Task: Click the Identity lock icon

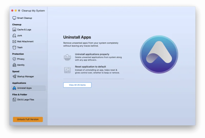Action: pos(14,65)
